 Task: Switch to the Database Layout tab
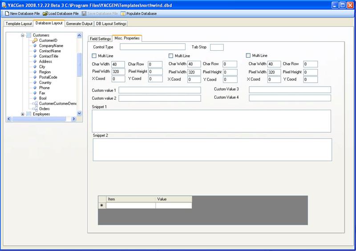pyautogui.click(x=49, y=23)
